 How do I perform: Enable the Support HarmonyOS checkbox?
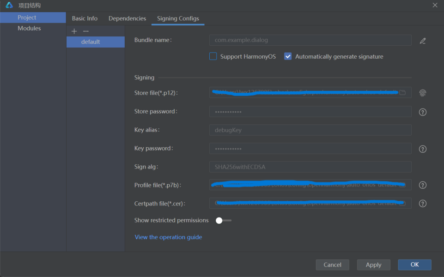(213, 56)
